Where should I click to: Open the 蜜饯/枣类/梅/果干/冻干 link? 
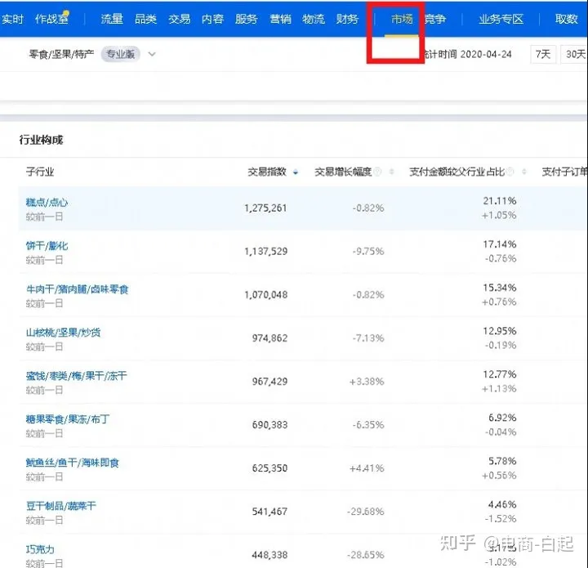click(x=77, y=376)
